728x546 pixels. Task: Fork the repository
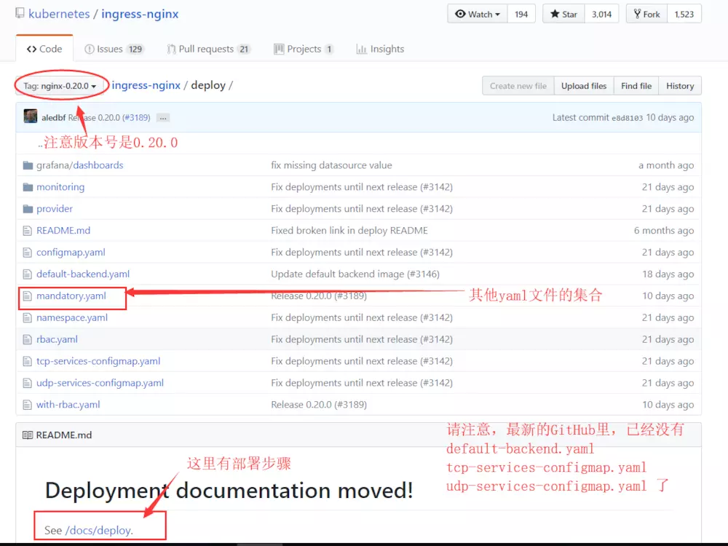tap(646, 14)
